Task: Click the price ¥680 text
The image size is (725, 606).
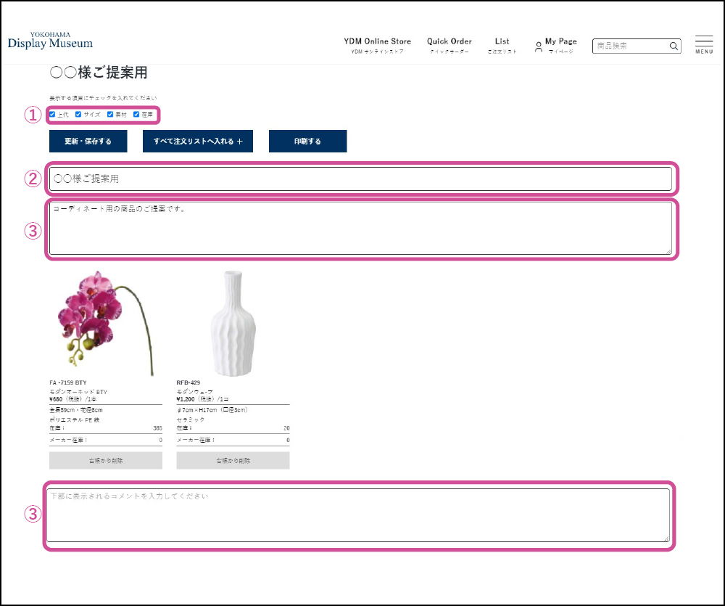Action: 56,399
